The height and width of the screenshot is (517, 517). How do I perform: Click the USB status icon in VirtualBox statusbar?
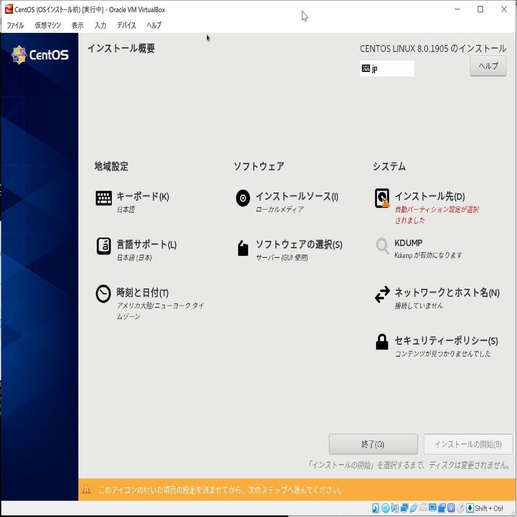coord(414,508)
